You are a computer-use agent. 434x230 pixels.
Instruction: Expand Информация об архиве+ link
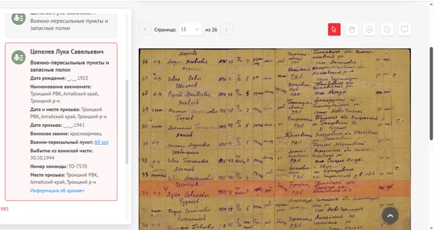tap(58, 190)
